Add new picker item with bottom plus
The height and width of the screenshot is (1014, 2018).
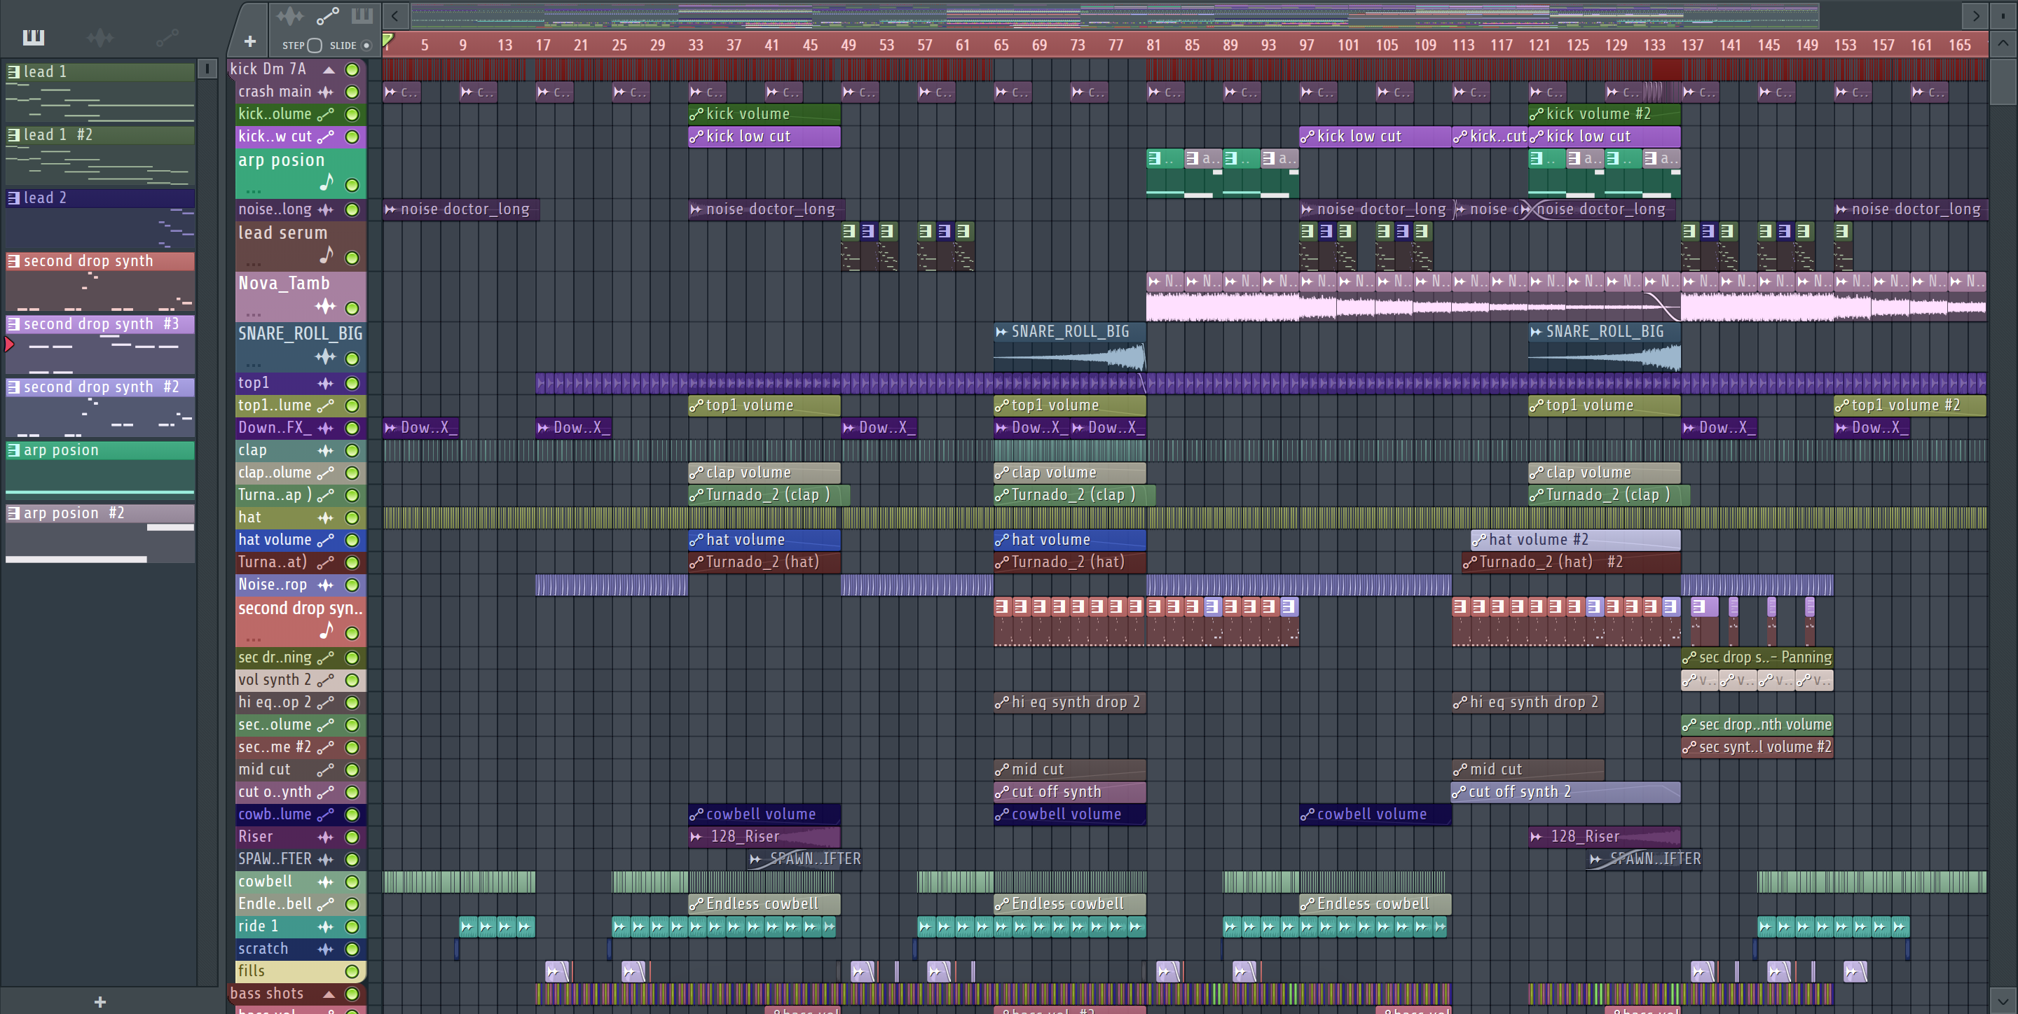coord(99,1001)
